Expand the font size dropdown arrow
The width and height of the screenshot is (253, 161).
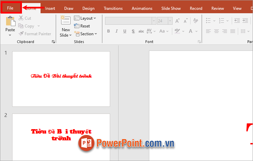coord(170,21)
